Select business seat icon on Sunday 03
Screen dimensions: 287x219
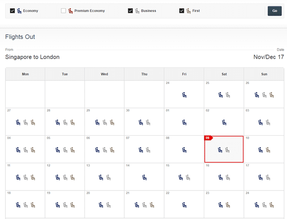click(x=268, y=122)
